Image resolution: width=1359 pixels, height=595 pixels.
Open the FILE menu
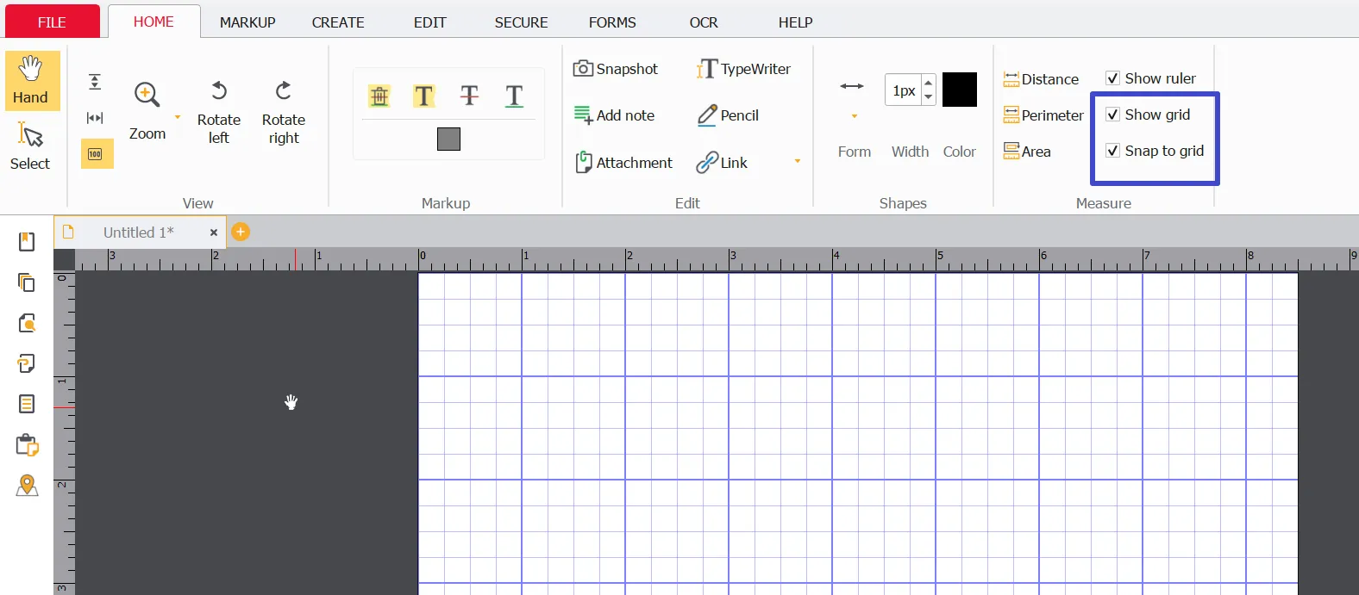coord(52,22)
